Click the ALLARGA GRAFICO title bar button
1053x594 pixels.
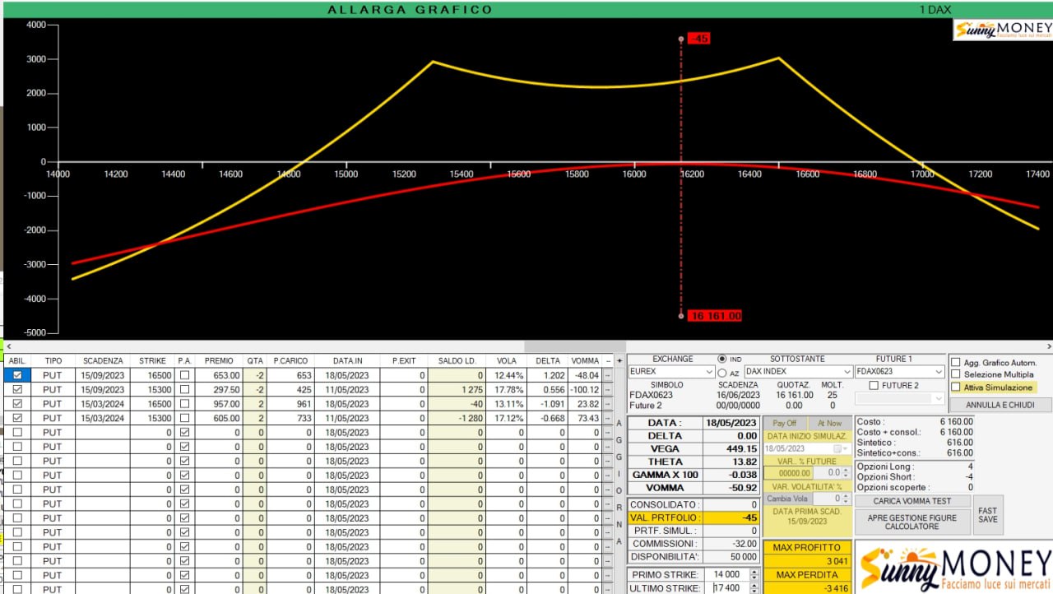[410, 10]
